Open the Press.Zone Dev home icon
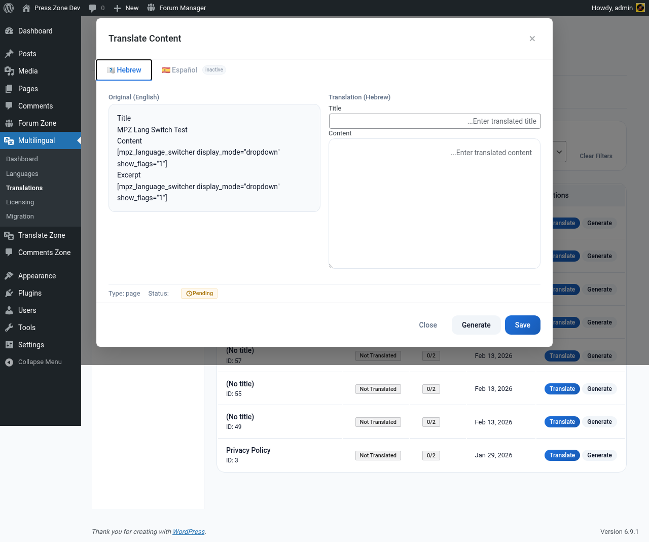This screenshot has height=542, width=649. point(26,8)
